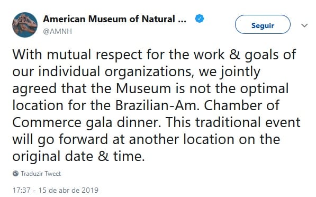
Task: Click the words 'gala dinner' in the tweet
Action: pos(123,122)
